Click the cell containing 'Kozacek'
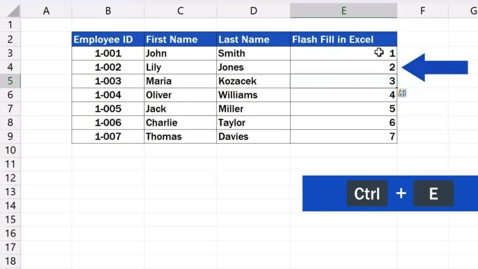 click(x=253, y=81)
